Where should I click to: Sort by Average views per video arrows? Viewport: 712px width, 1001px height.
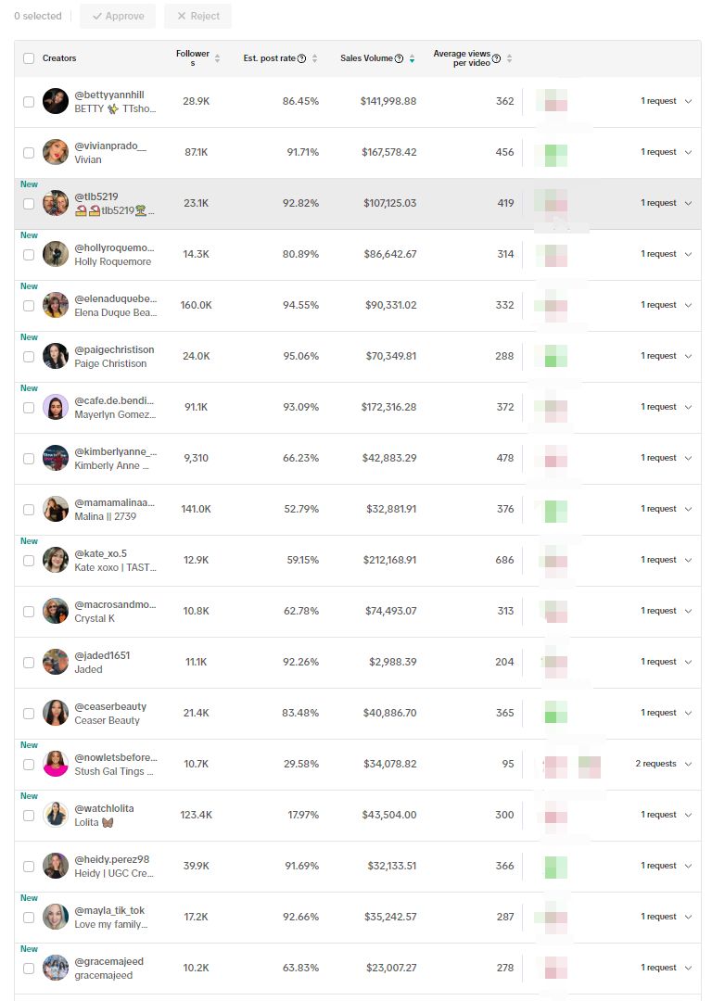click(510, 58)
